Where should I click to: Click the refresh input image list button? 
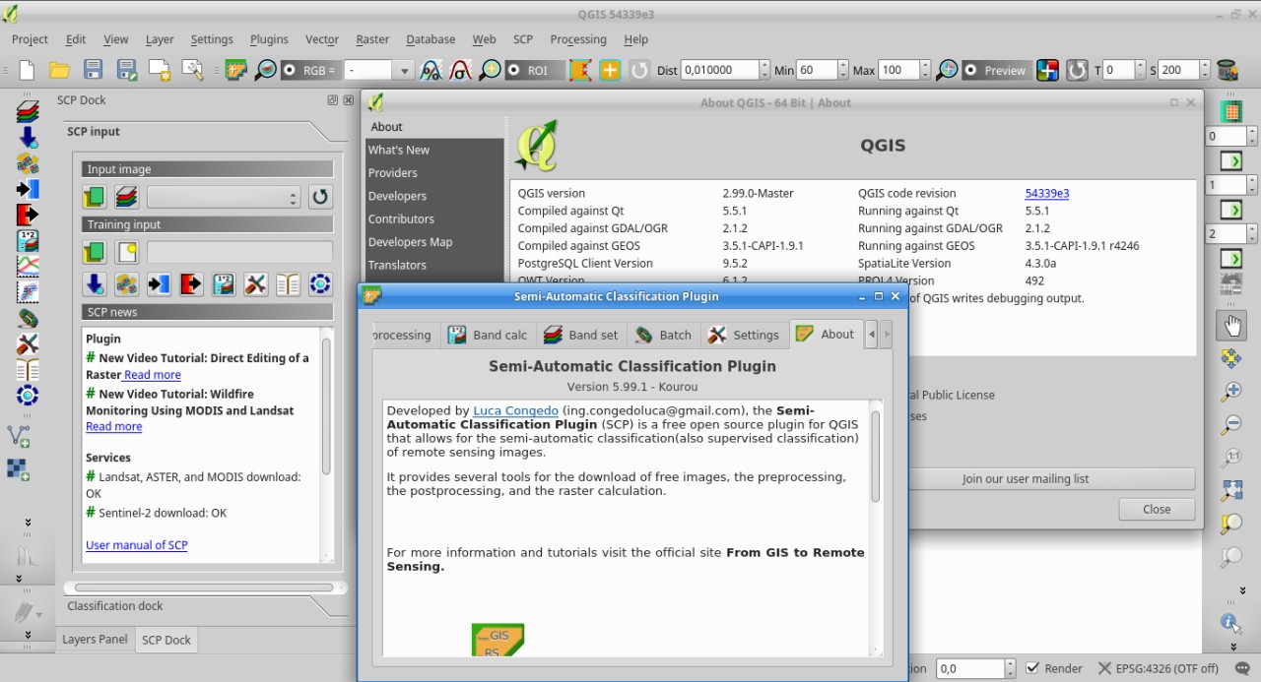tap(320, 197)
